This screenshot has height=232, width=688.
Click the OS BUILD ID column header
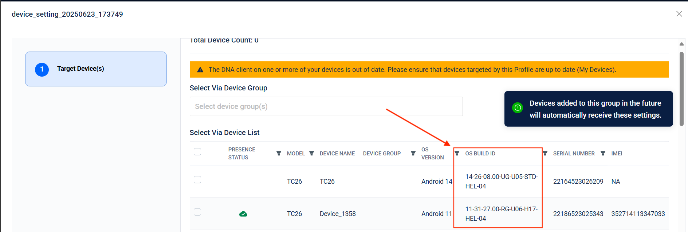point(480,154)
